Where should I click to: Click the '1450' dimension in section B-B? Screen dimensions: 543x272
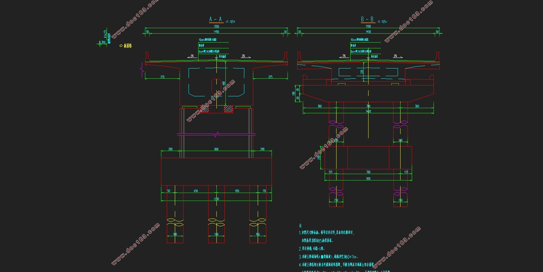click(x=368, y=32)
